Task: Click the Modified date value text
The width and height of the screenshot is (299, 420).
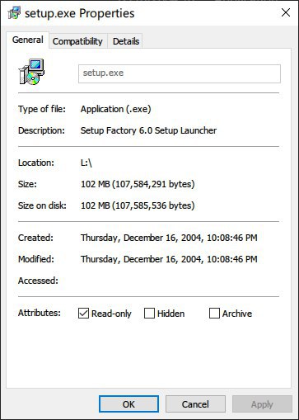Action: point(169,259)
